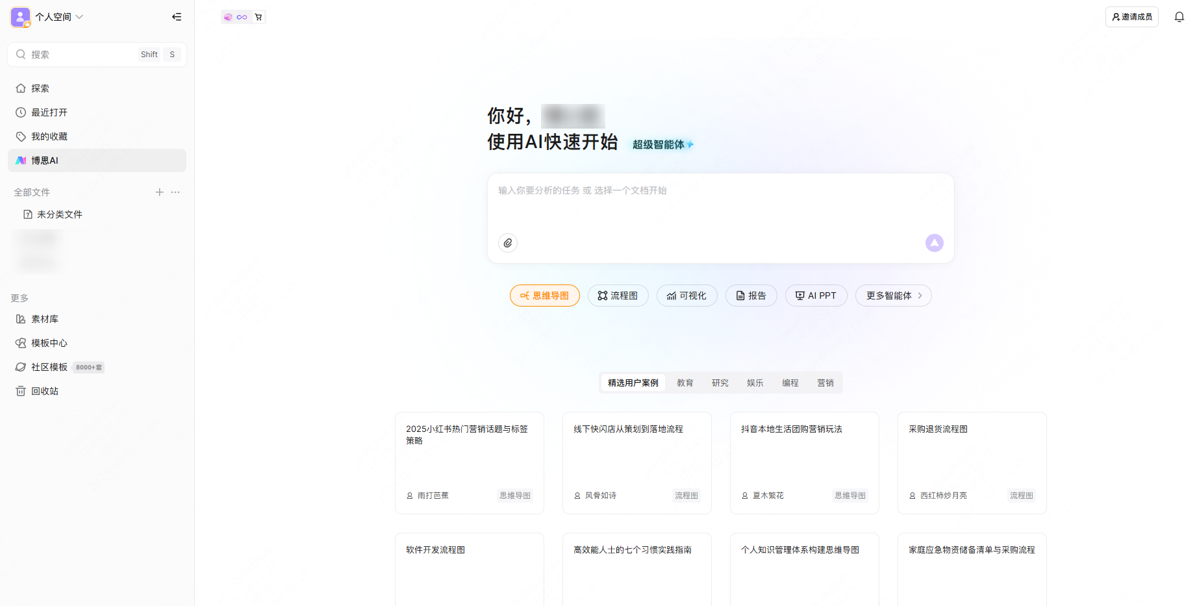Image resolution: width=1195 pixels, height=606 pixels.
Task: Expand 更多智能体 agents list
Action: pos(893,296)
